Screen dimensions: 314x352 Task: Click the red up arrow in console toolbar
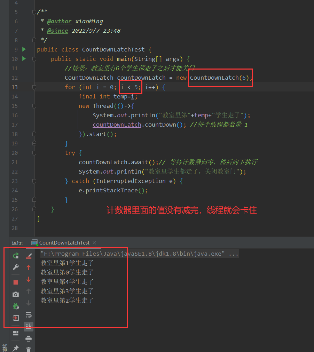pos(29,267)
